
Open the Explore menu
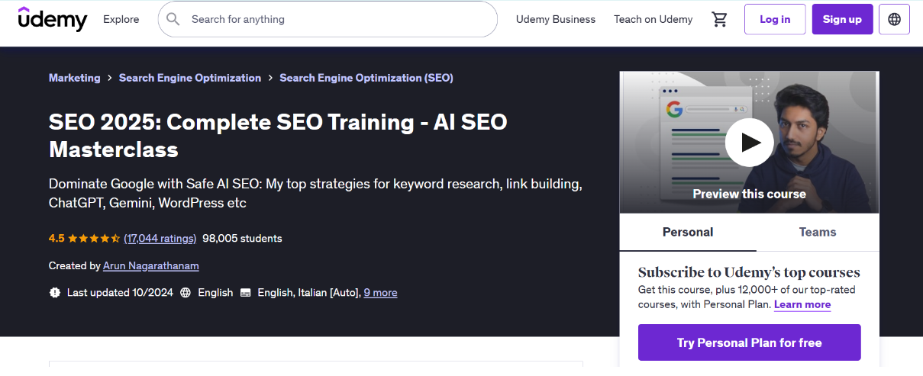121,19
